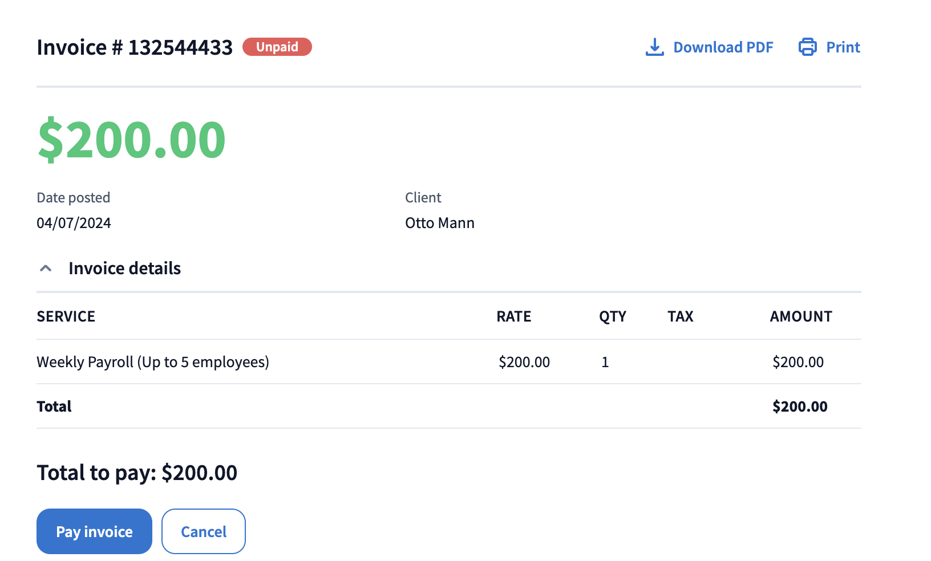The width and height of the screenshot is (931, 561).
Task: Click the Total to pay text
Action: pos(137,473)
